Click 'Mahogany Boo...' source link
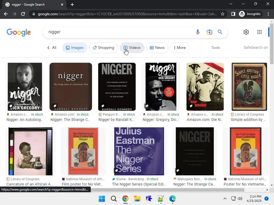 pos(188,179)
